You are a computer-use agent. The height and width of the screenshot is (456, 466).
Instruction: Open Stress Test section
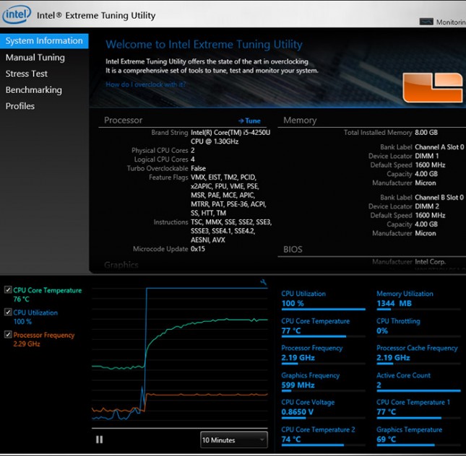tap(27, 74)
